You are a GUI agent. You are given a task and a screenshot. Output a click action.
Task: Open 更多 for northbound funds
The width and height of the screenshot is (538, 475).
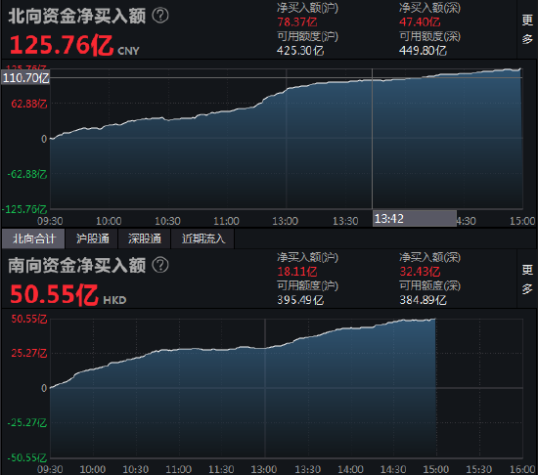pos(527,29)
